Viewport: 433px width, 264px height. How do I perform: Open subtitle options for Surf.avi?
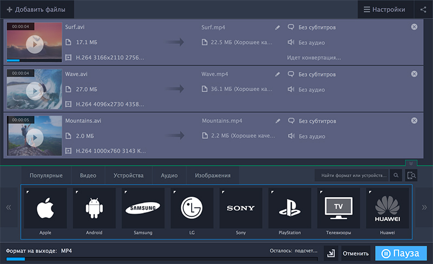312,27
